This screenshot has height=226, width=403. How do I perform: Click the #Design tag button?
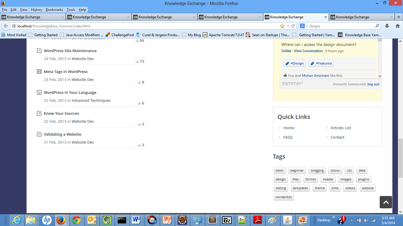click(x=294, y=63)
